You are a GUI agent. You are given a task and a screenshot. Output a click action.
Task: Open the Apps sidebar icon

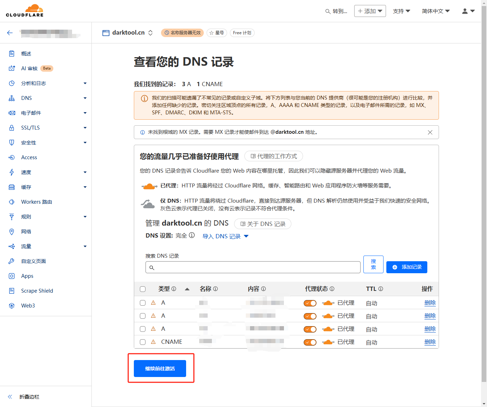12,276
